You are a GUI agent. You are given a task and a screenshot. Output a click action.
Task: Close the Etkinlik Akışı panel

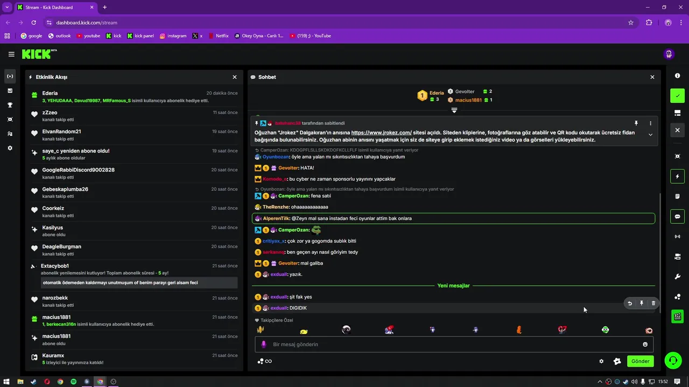235,77
